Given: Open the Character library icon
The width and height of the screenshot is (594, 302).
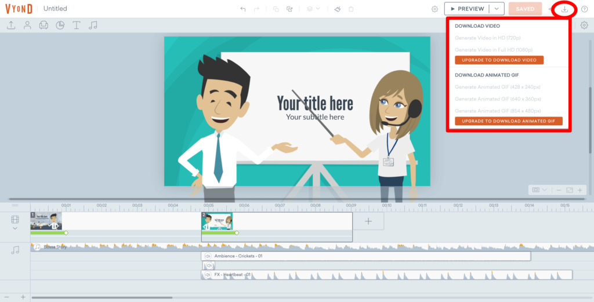Looking at the screenshot, I should coord(27,26).
